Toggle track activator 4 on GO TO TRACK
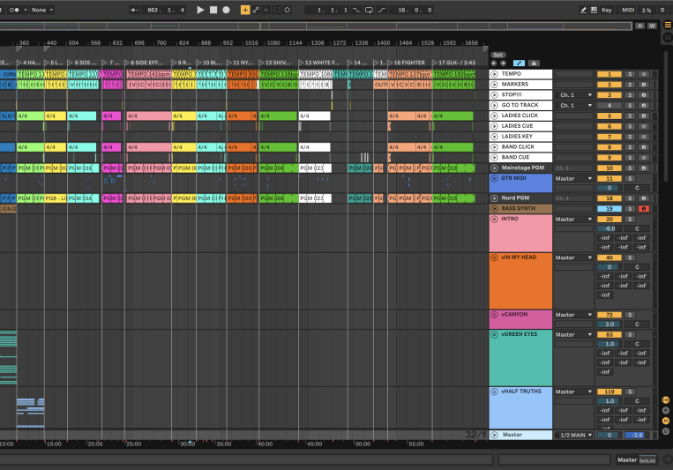The width and height of the screenshot is (673, 470). tap(609, 105)
